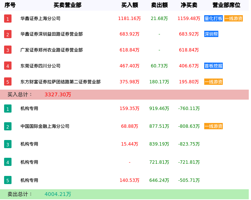Click the red rank 5 badge
Viewport: 251px width, 200px height.
coord(8,81)
